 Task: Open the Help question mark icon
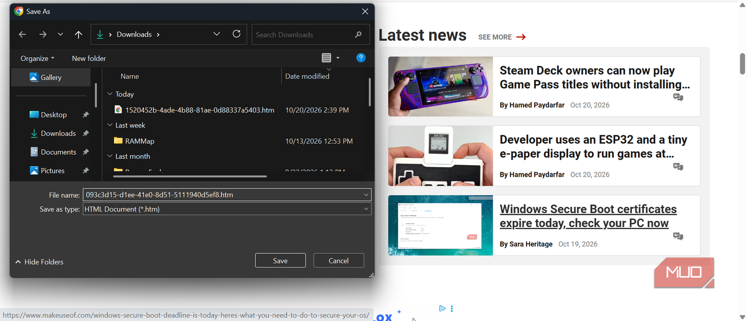click(361, 58)
